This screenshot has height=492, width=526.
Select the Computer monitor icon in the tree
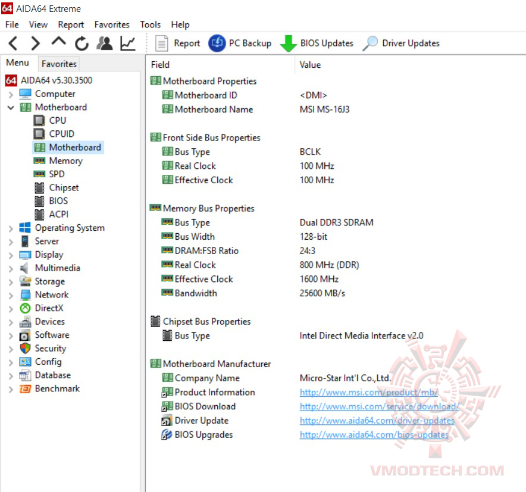click(x=25, y=94)
